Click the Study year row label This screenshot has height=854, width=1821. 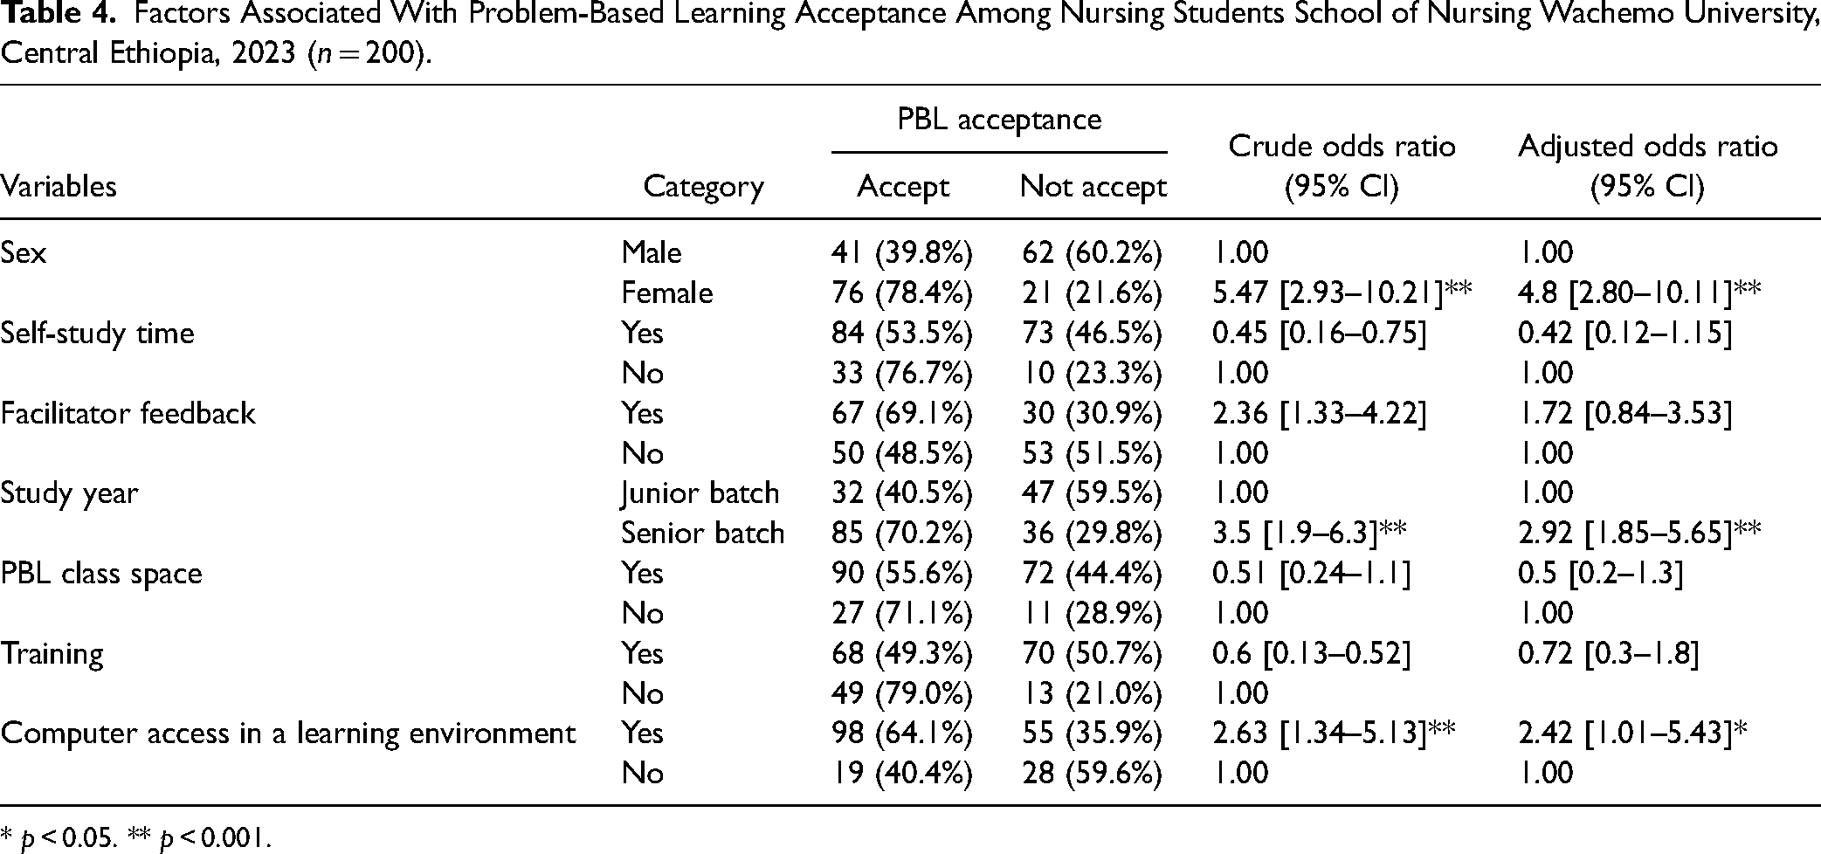click(x=69, y=492)
